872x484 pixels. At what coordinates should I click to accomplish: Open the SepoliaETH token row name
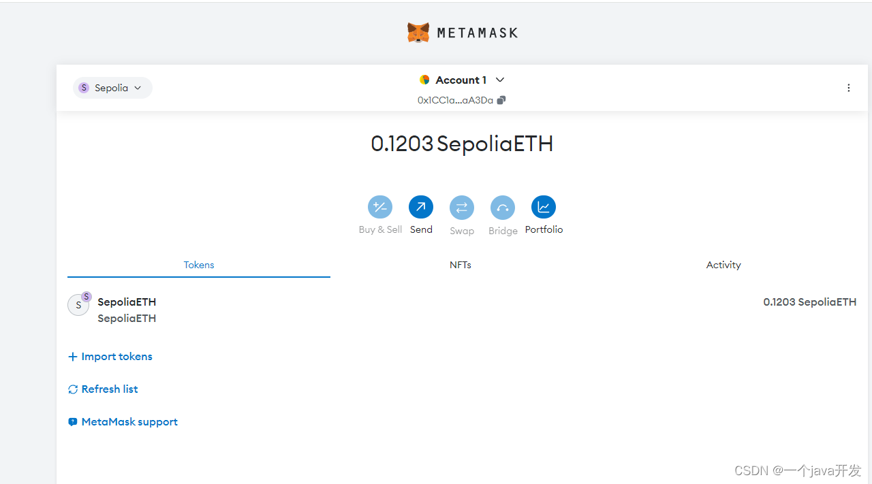pyautogui.click(x=127, y=302)
